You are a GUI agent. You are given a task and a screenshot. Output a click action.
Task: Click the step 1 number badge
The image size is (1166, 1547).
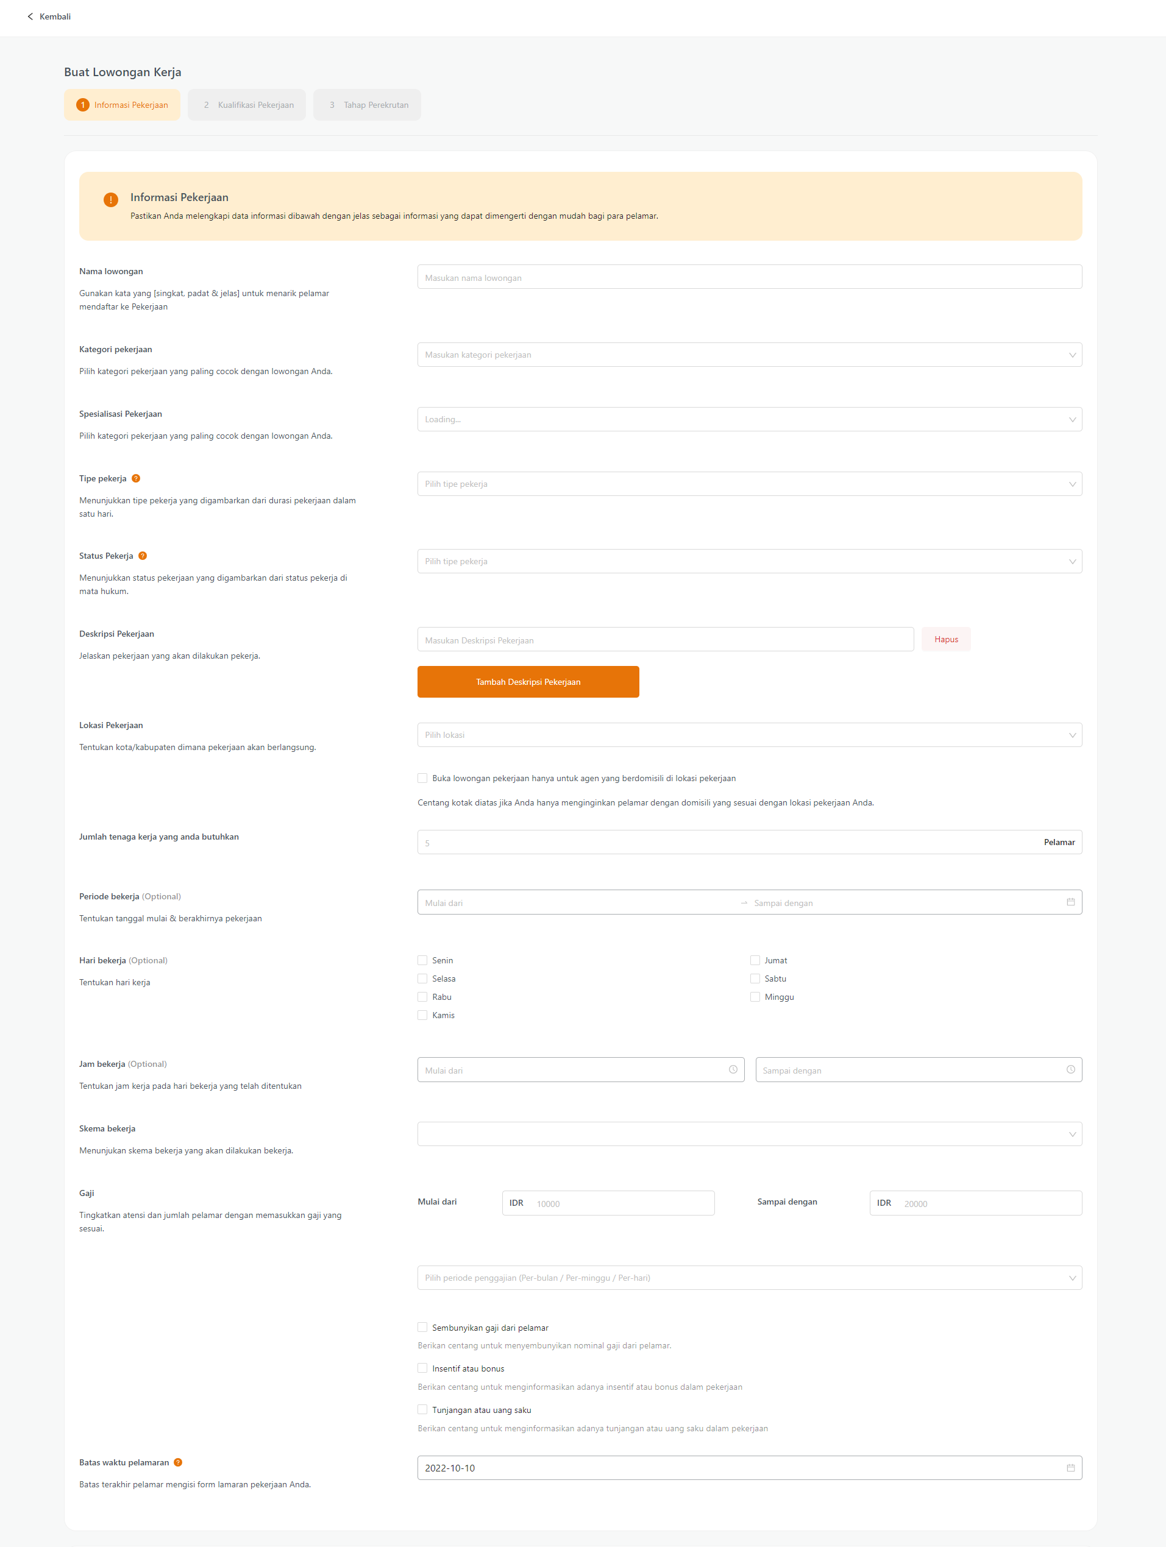point(82,105)
